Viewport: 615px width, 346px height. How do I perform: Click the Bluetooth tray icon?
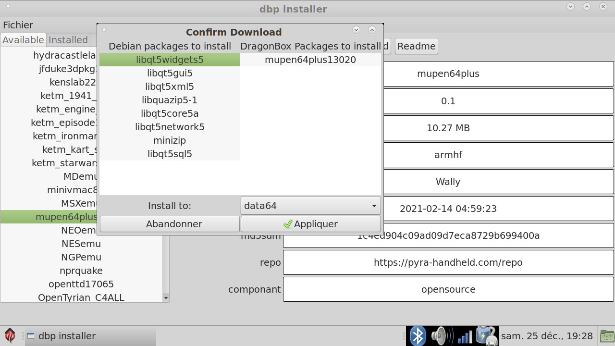[417, 336]
